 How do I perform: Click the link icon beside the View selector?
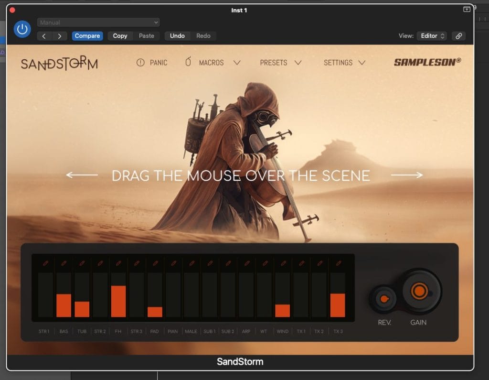[x=459, y=36]
